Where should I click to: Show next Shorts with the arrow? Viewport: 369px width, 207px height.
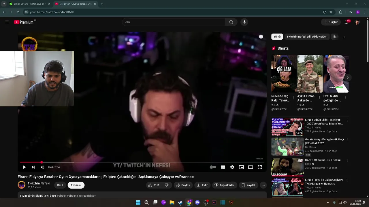pyautogui.click(x=348, y=78)
